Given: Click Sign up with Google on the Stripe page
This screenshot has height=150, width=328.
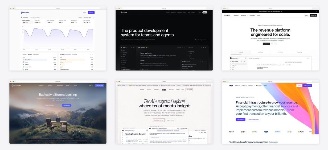Looking at the screenshot, I should (x=253, y=120).
